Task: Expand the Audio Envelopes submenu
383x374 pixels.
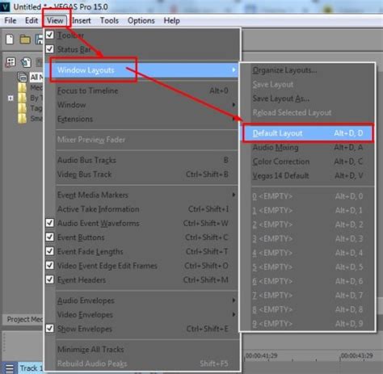Action: coord(141,300)
